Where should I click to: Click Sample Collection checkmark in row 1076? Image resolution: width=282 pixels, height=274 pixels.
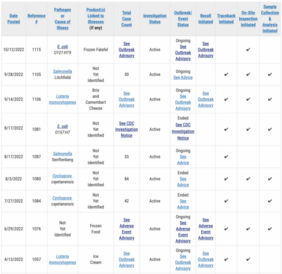(270, 229)
